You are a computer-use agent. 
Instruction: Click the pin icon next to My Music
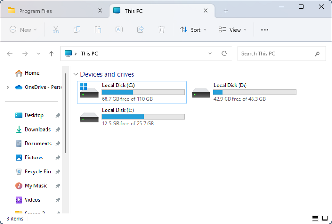click(58, 186)
